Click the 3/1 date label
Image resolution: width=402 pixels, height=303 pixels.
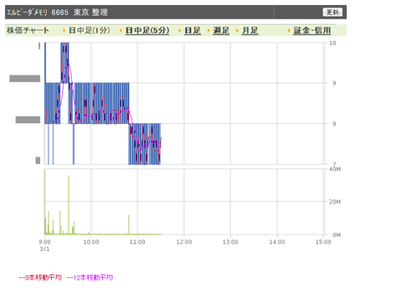[x=44, y=249]
